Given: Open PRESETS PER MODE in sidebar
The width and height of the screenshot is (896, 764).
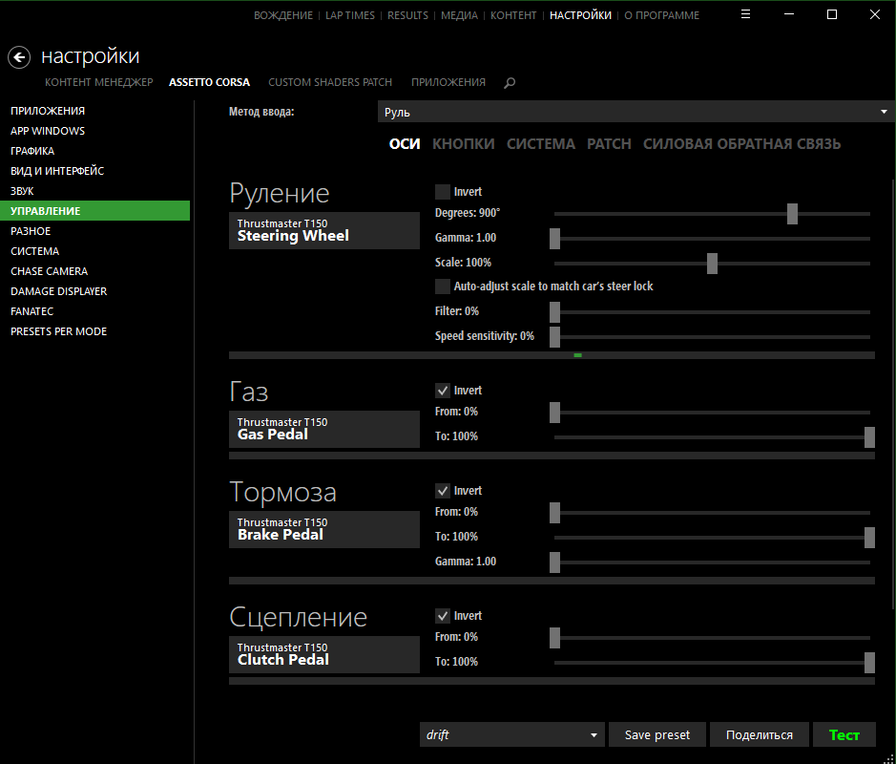Looking at the screenshot, I should coord(58,331).
